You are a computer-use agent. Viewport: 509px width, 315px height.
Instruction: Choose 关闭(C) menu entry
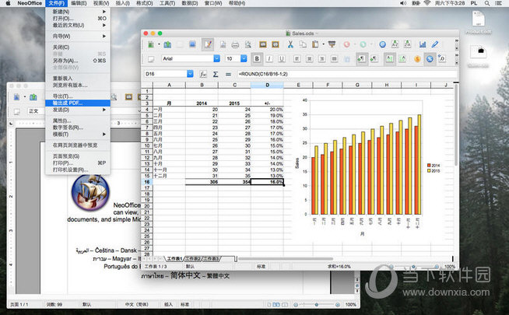click(x=78, y=47)
